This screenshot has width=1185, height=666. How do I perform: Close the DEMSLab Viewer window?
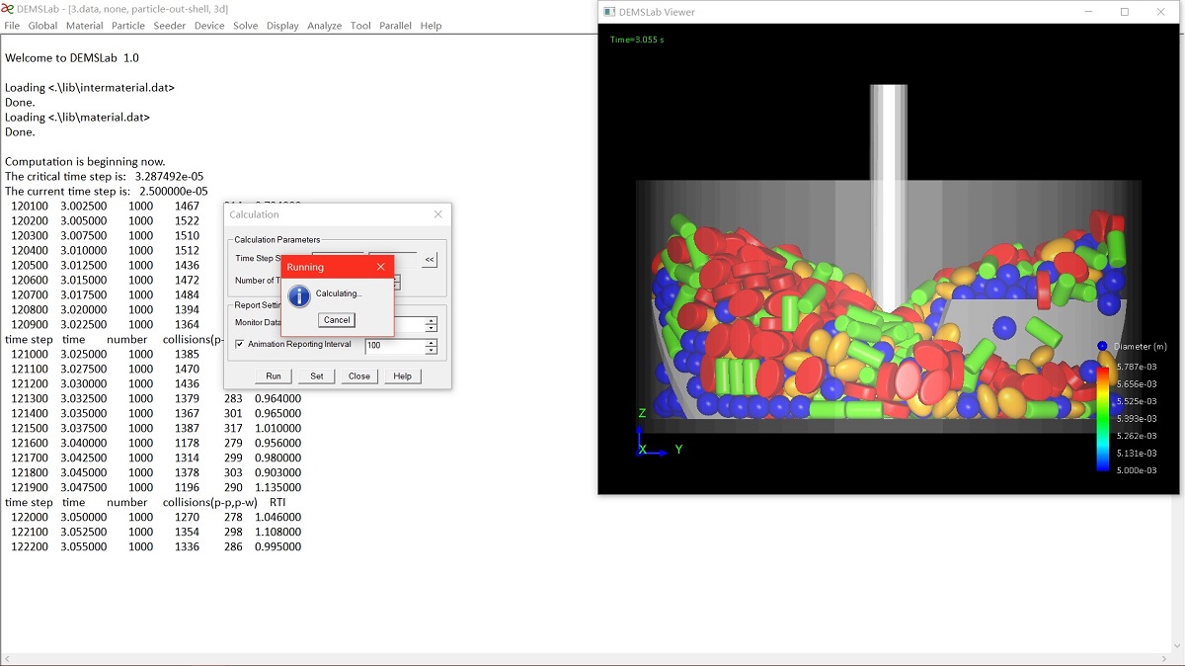1160,12
